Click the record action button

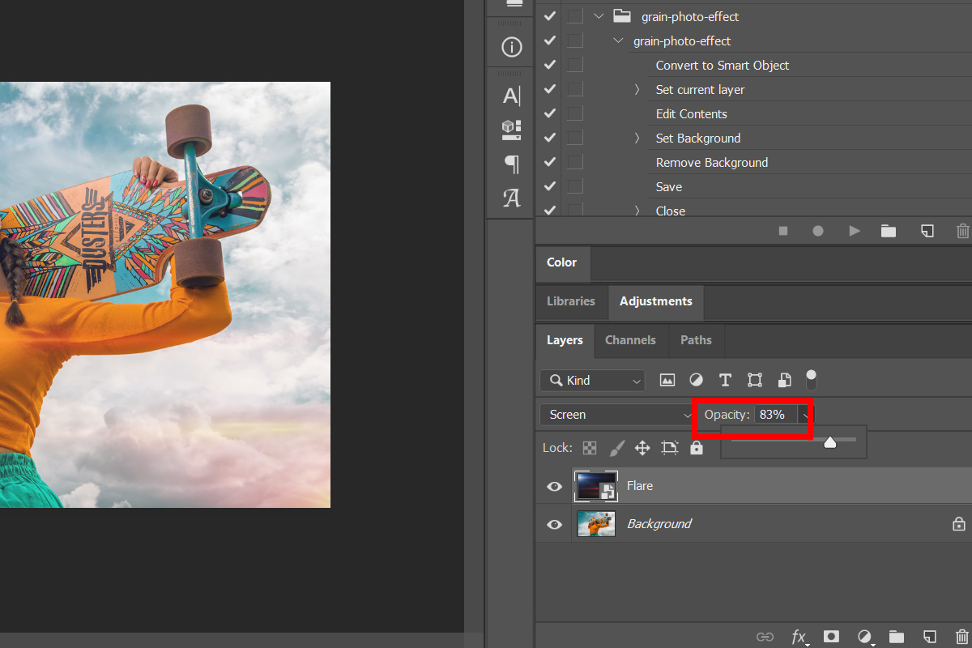(x=818, y=231)
